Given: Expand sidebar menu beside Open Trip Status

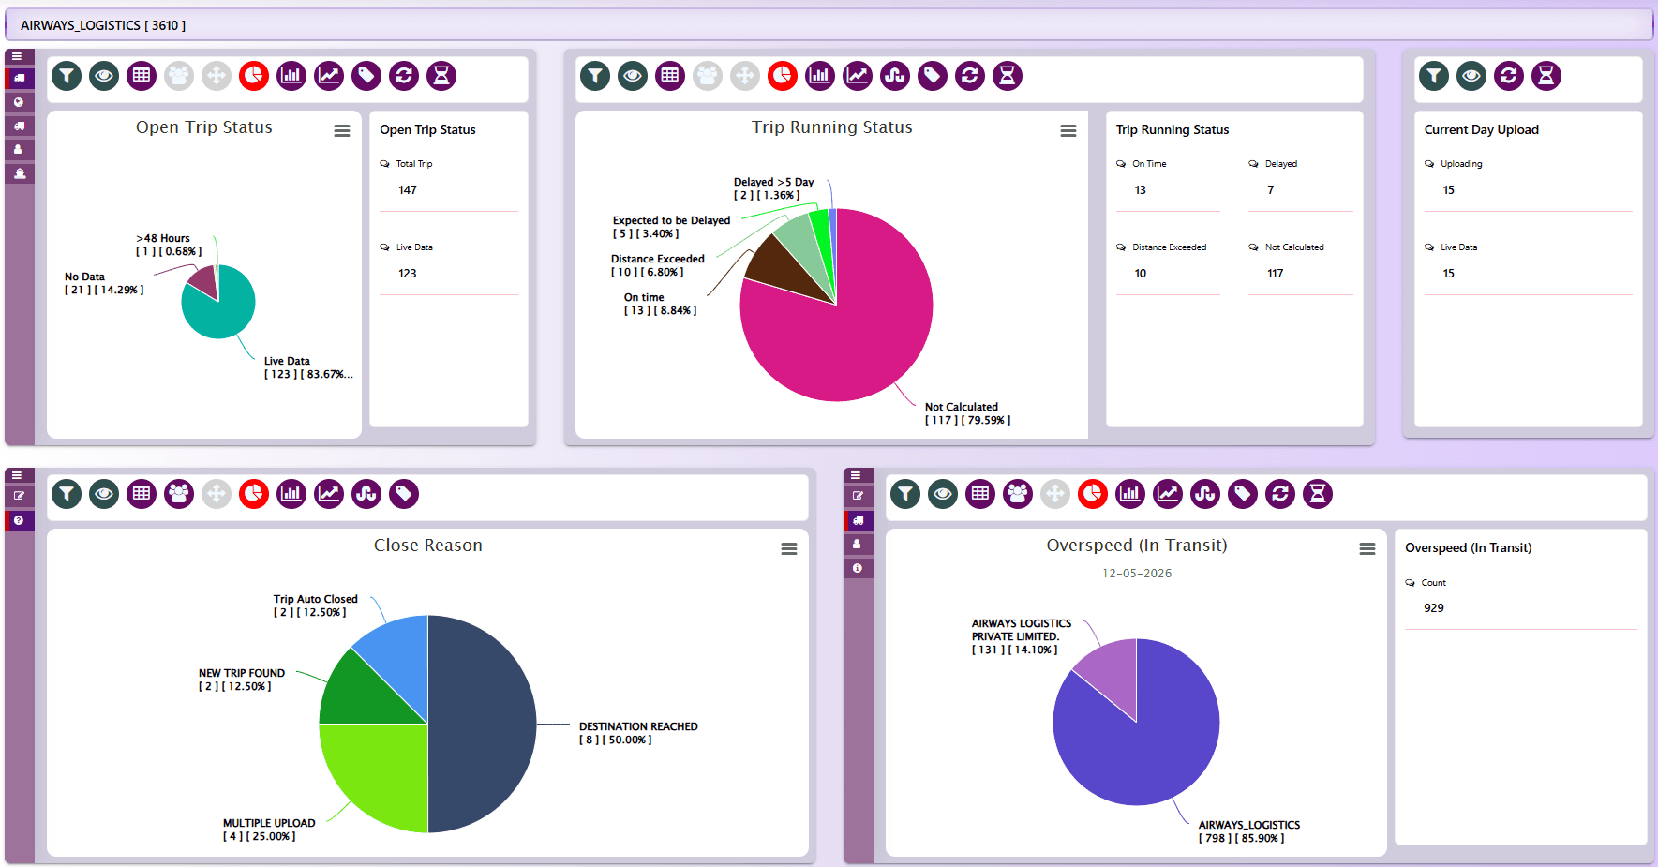Looking at the screenshot, I should [19, 56].
